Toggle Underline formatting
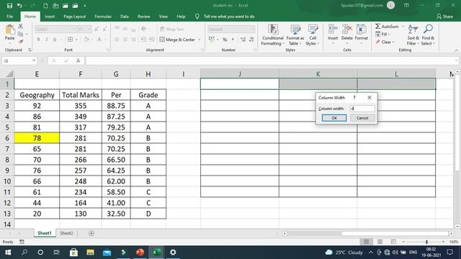The width and height of the screenshot is (461, 259). (x=55, y=40)
